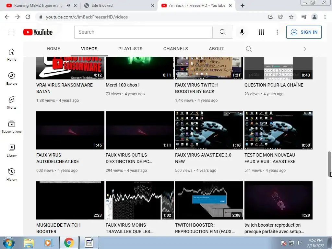Click the 1:16 AVAST.EXE 3.0 thumbnail
This screenshot has width=332, height=249.
(209, 130)
